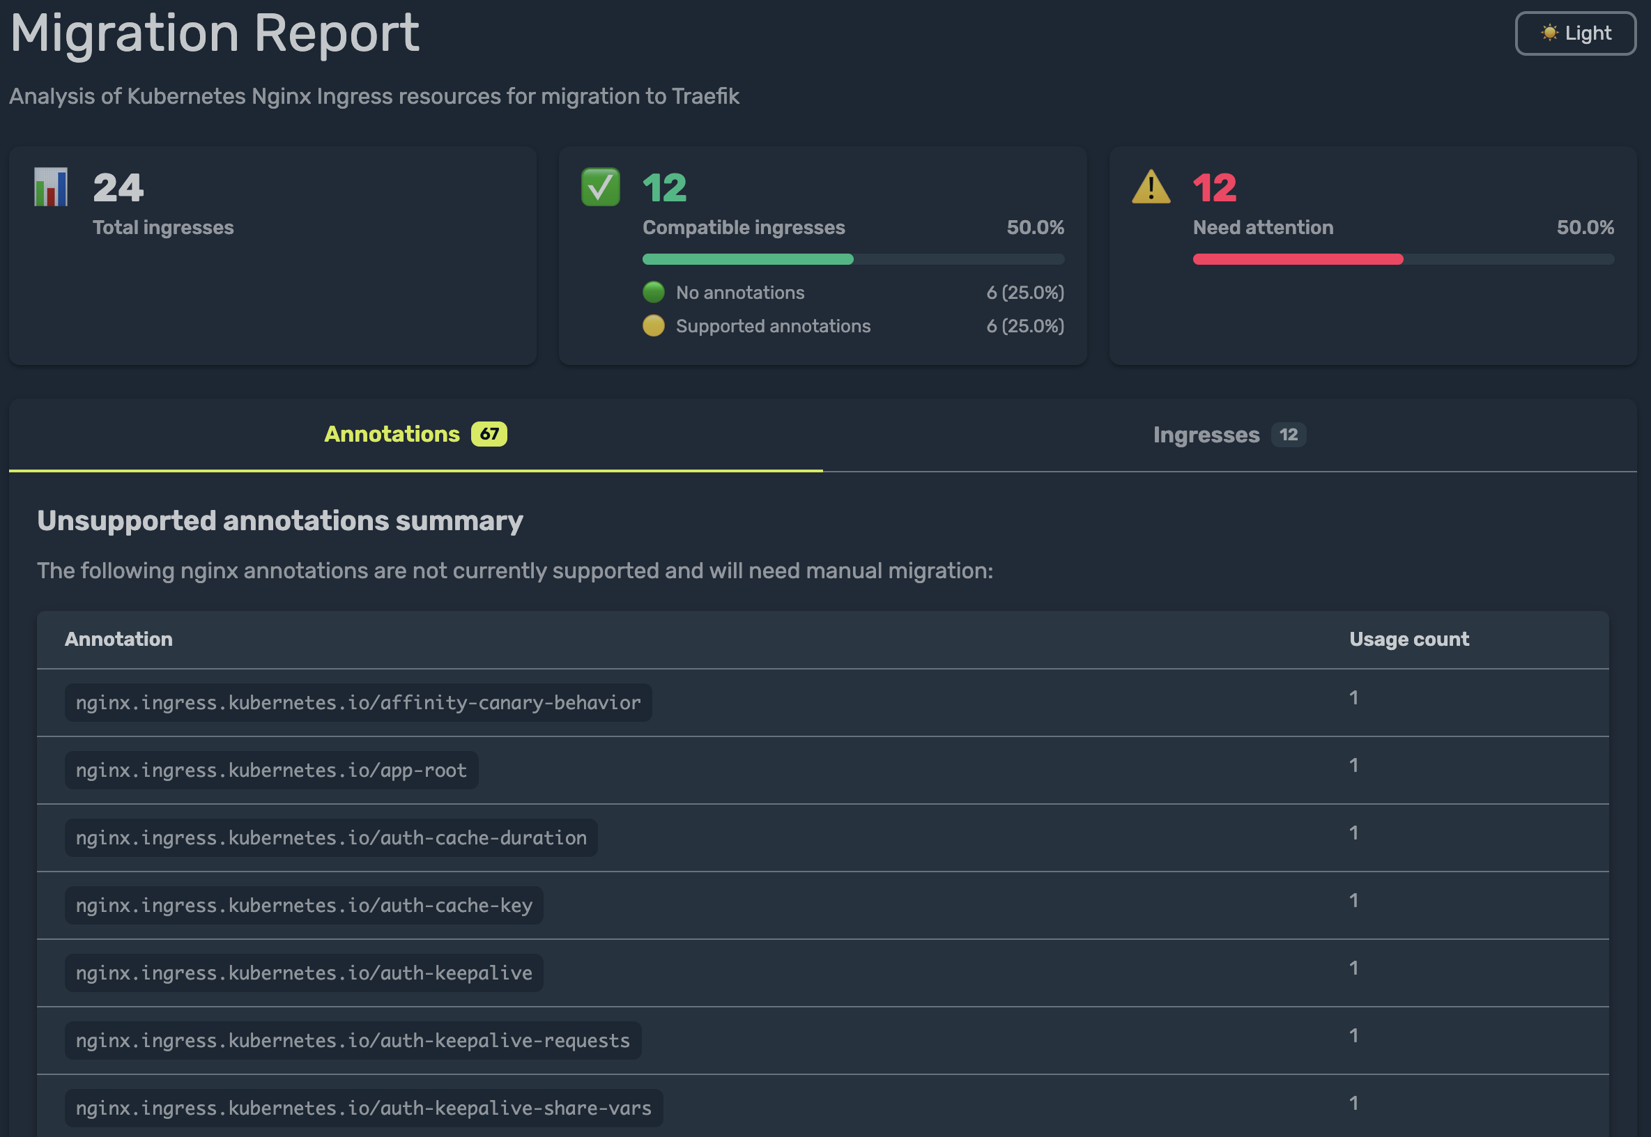Click the Need attention label

tap(1264, 227)
